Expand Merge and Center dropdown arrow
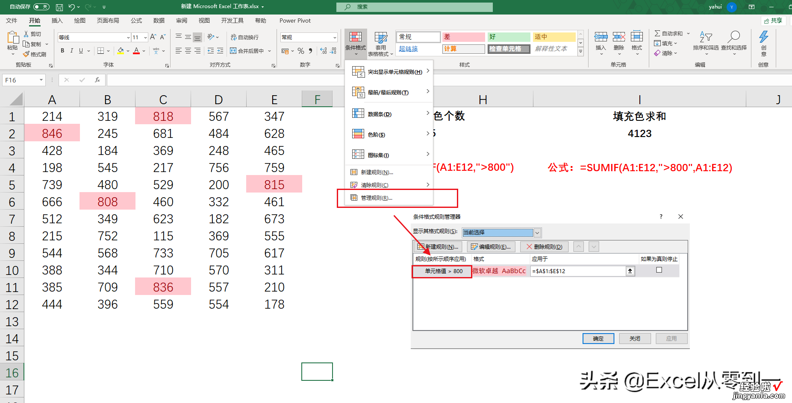This screenshot has width=792, height=403. point(270,51)
